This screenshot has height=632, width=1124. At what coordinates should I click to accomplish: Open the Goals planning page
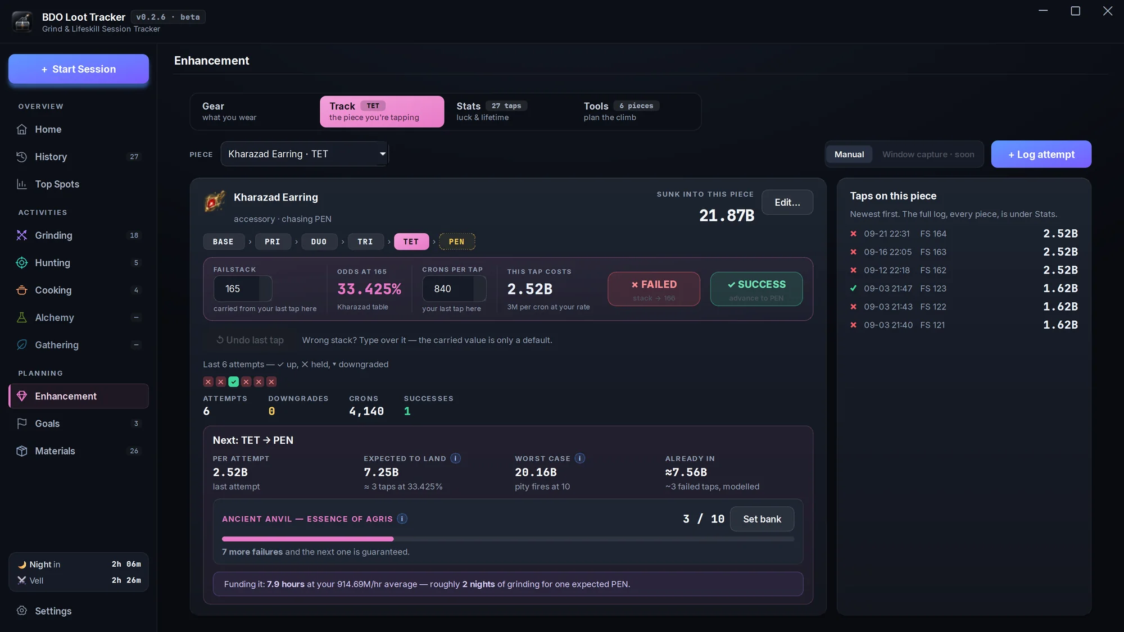click(79, 424)
